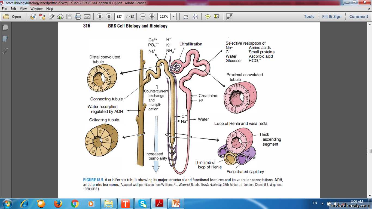This screenshot has height=209, width=372.
Task: Select the Highlight text tool
Action: (217, 17)
